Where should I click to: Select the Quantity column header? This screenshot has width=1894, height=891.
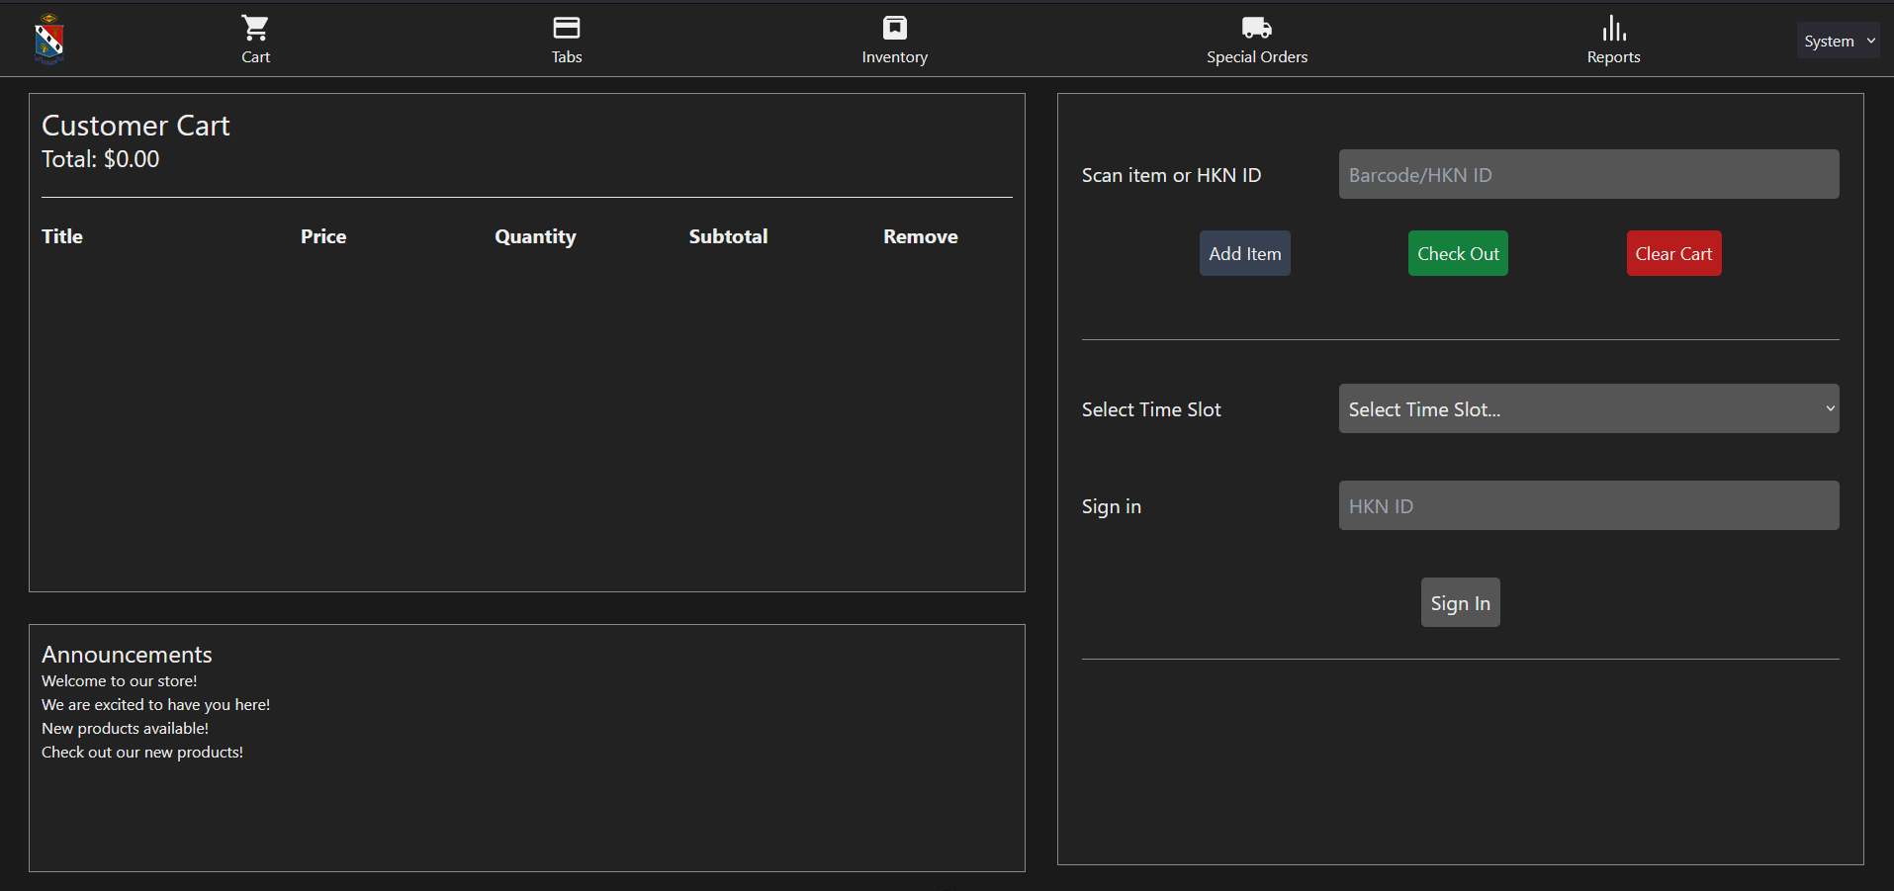(535, 236)
